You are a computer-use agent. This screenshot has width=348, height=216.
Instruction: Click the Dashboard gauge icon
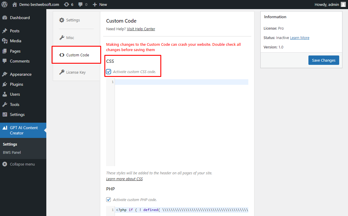5,18
